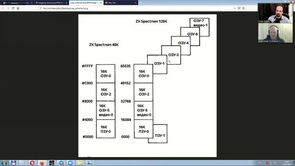Click the #4000 address label
Viewport: 295px width, 166px height.
point(87,120)
